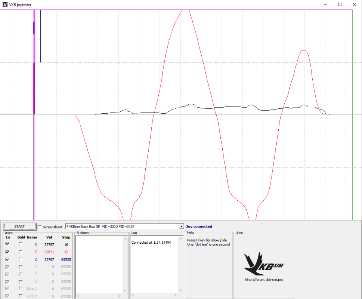The image size is (362, 299).
Task: Open the joystick device dropdown
Action: pos(182,226)
